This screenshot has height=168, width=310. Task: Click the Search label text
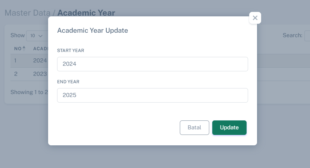tap(292, 35)
